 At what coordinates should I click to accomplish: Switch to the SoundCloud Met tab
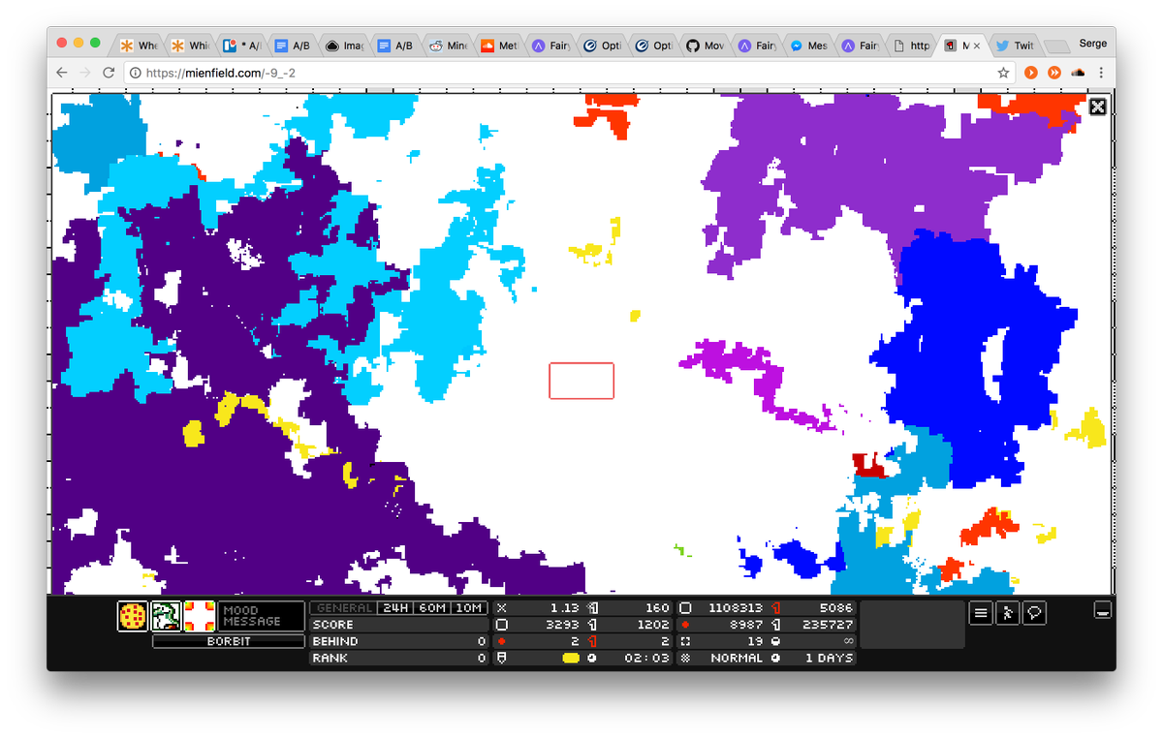click(501, 46)
